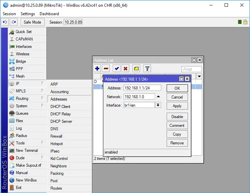The height and width of the screenshot is (193, 250).
Task: Click Copy in Address dialog
Action: click(177, 134)
